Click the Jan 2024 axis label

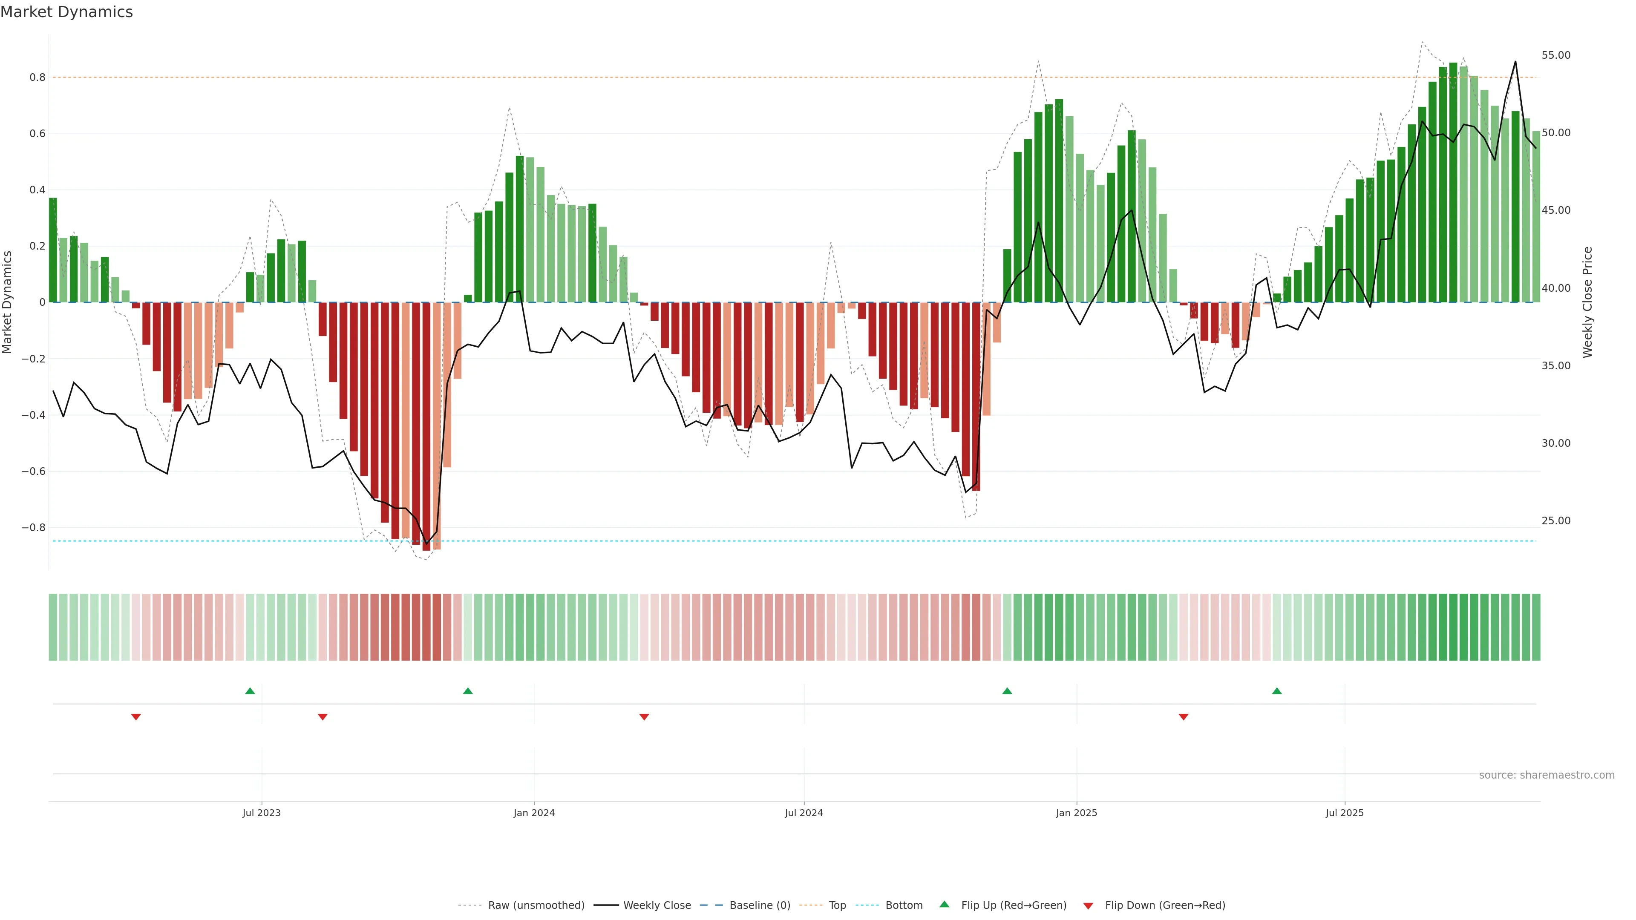click(x=534, y=813)
